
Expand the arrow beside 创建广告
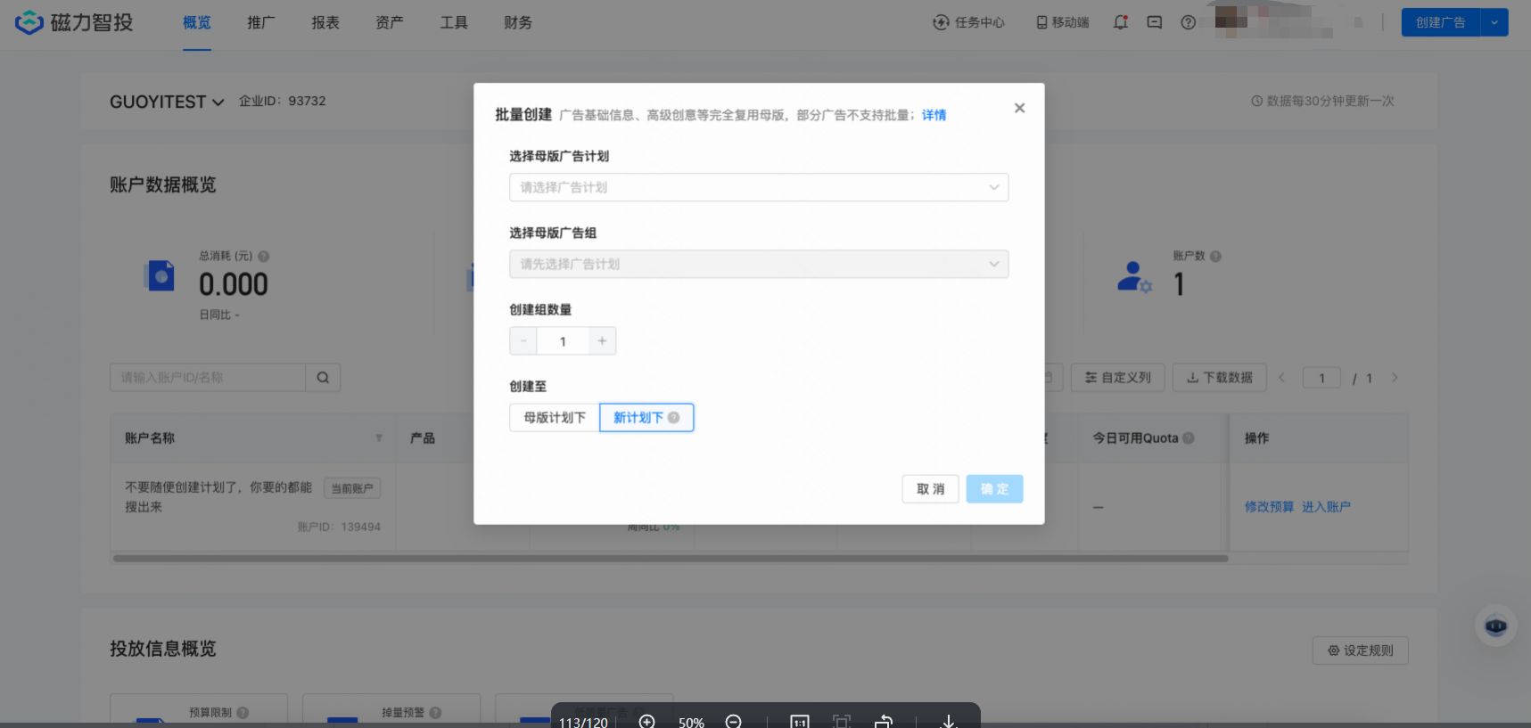(x=1494, y=23)
